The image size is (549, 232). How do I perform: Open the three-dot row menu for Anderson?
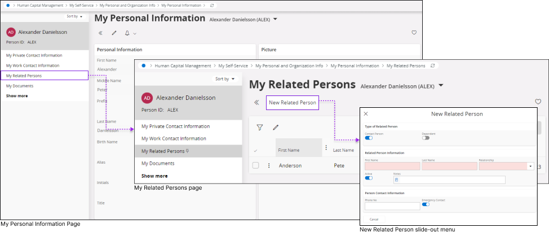click(x=269, y=165)
